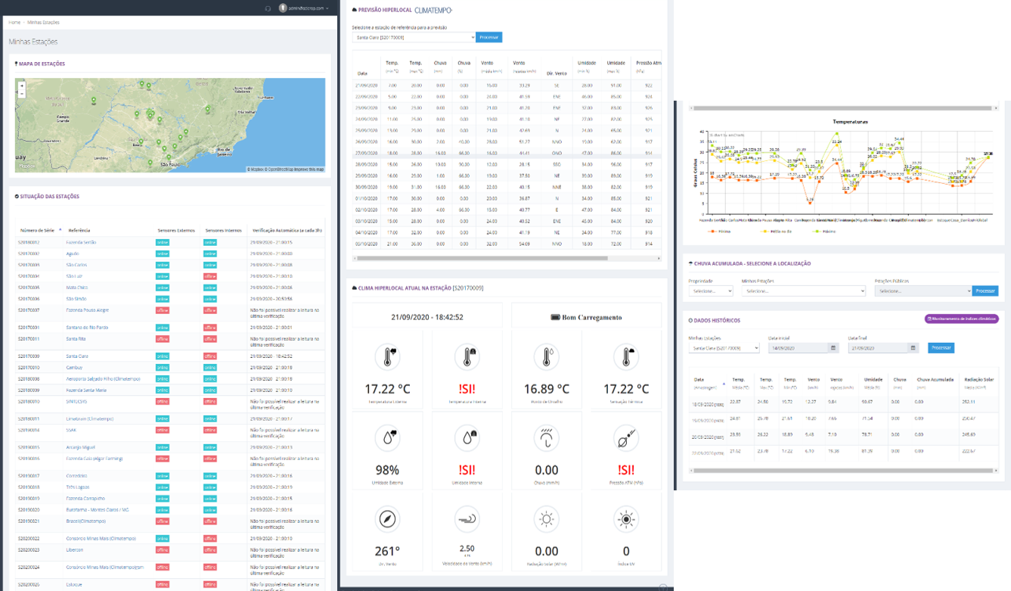The image size is (1011, 591).
Task: Zoom in on the stations map
Action: pyautogui.click(x=22, y=86)
